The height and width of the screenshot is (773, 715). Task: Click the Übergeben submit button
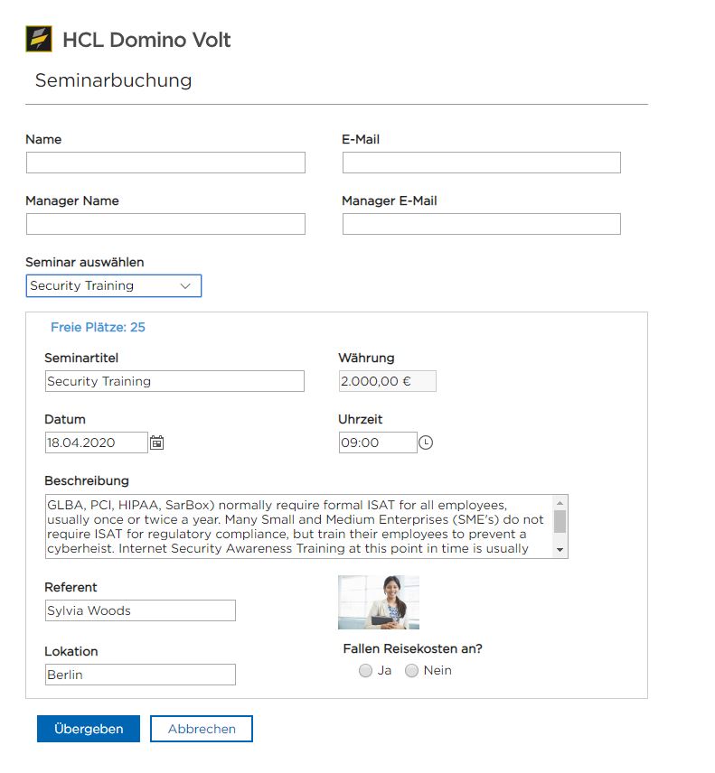click(89, 729)
